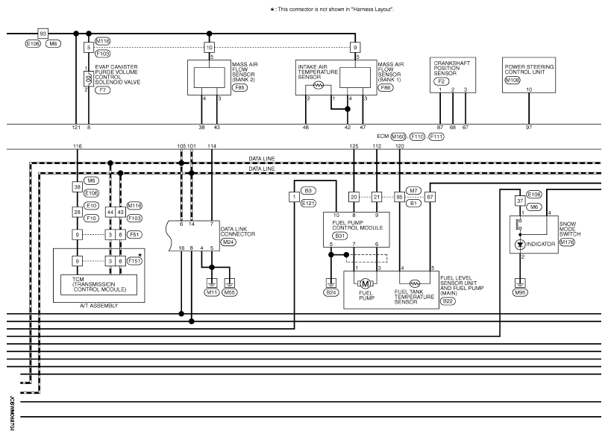Viewport: 608px width, 437px height.
Task: Click fuse box number 93
Action: click(x=43, y=34)
